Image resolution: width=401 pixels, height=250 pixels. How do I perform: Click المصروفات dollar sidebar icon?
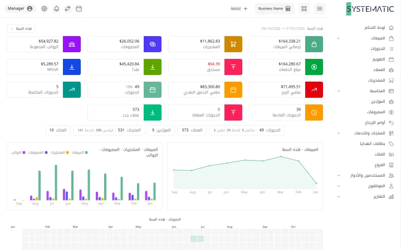[x=391, y=112]
